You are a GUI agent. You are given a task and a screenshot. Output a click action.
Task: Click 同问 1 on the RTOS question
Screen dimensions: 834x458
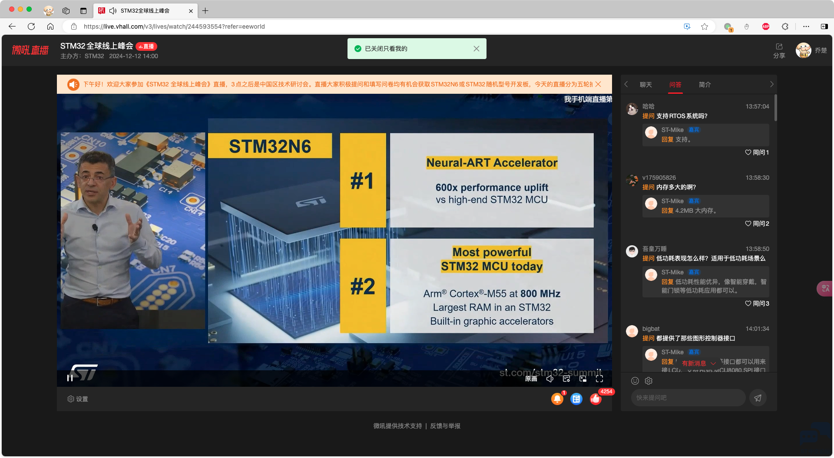point(757,152)
